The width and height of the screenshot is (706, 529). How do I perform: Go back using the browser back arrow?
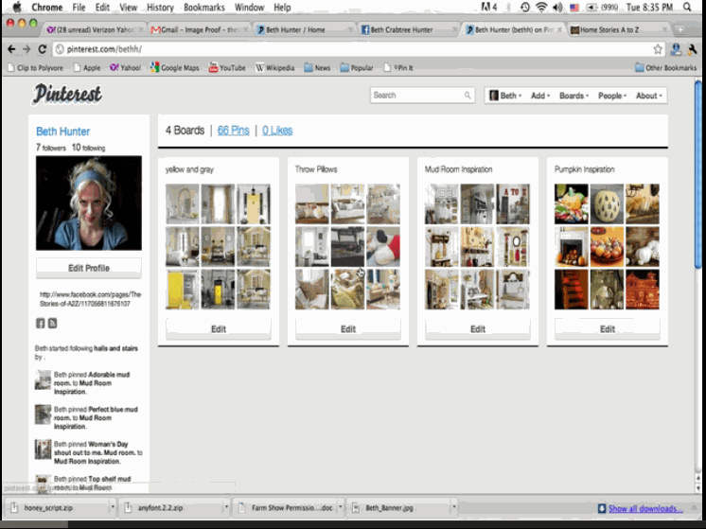tap(11, 49)
